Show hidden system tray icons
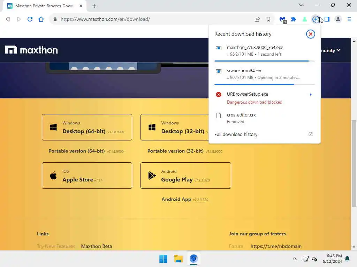Viewport: 357px width, 267px height. point(294,259)
